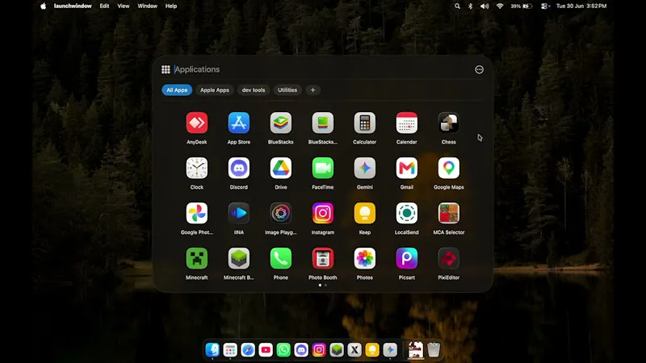Open Image Playground app
Image resolution: width=646 pixels, height=363 pixels.
[x=280, y=214]
